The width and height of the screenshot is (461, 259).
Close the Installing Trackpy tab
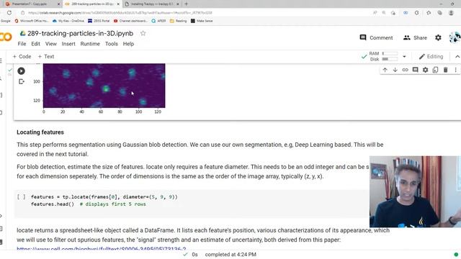tap(178, 4)
